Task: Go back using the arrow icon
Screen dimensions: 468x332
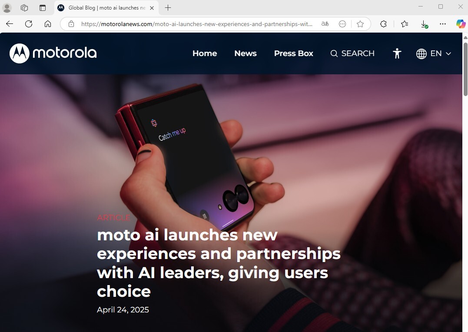Action: click(10, 24)
